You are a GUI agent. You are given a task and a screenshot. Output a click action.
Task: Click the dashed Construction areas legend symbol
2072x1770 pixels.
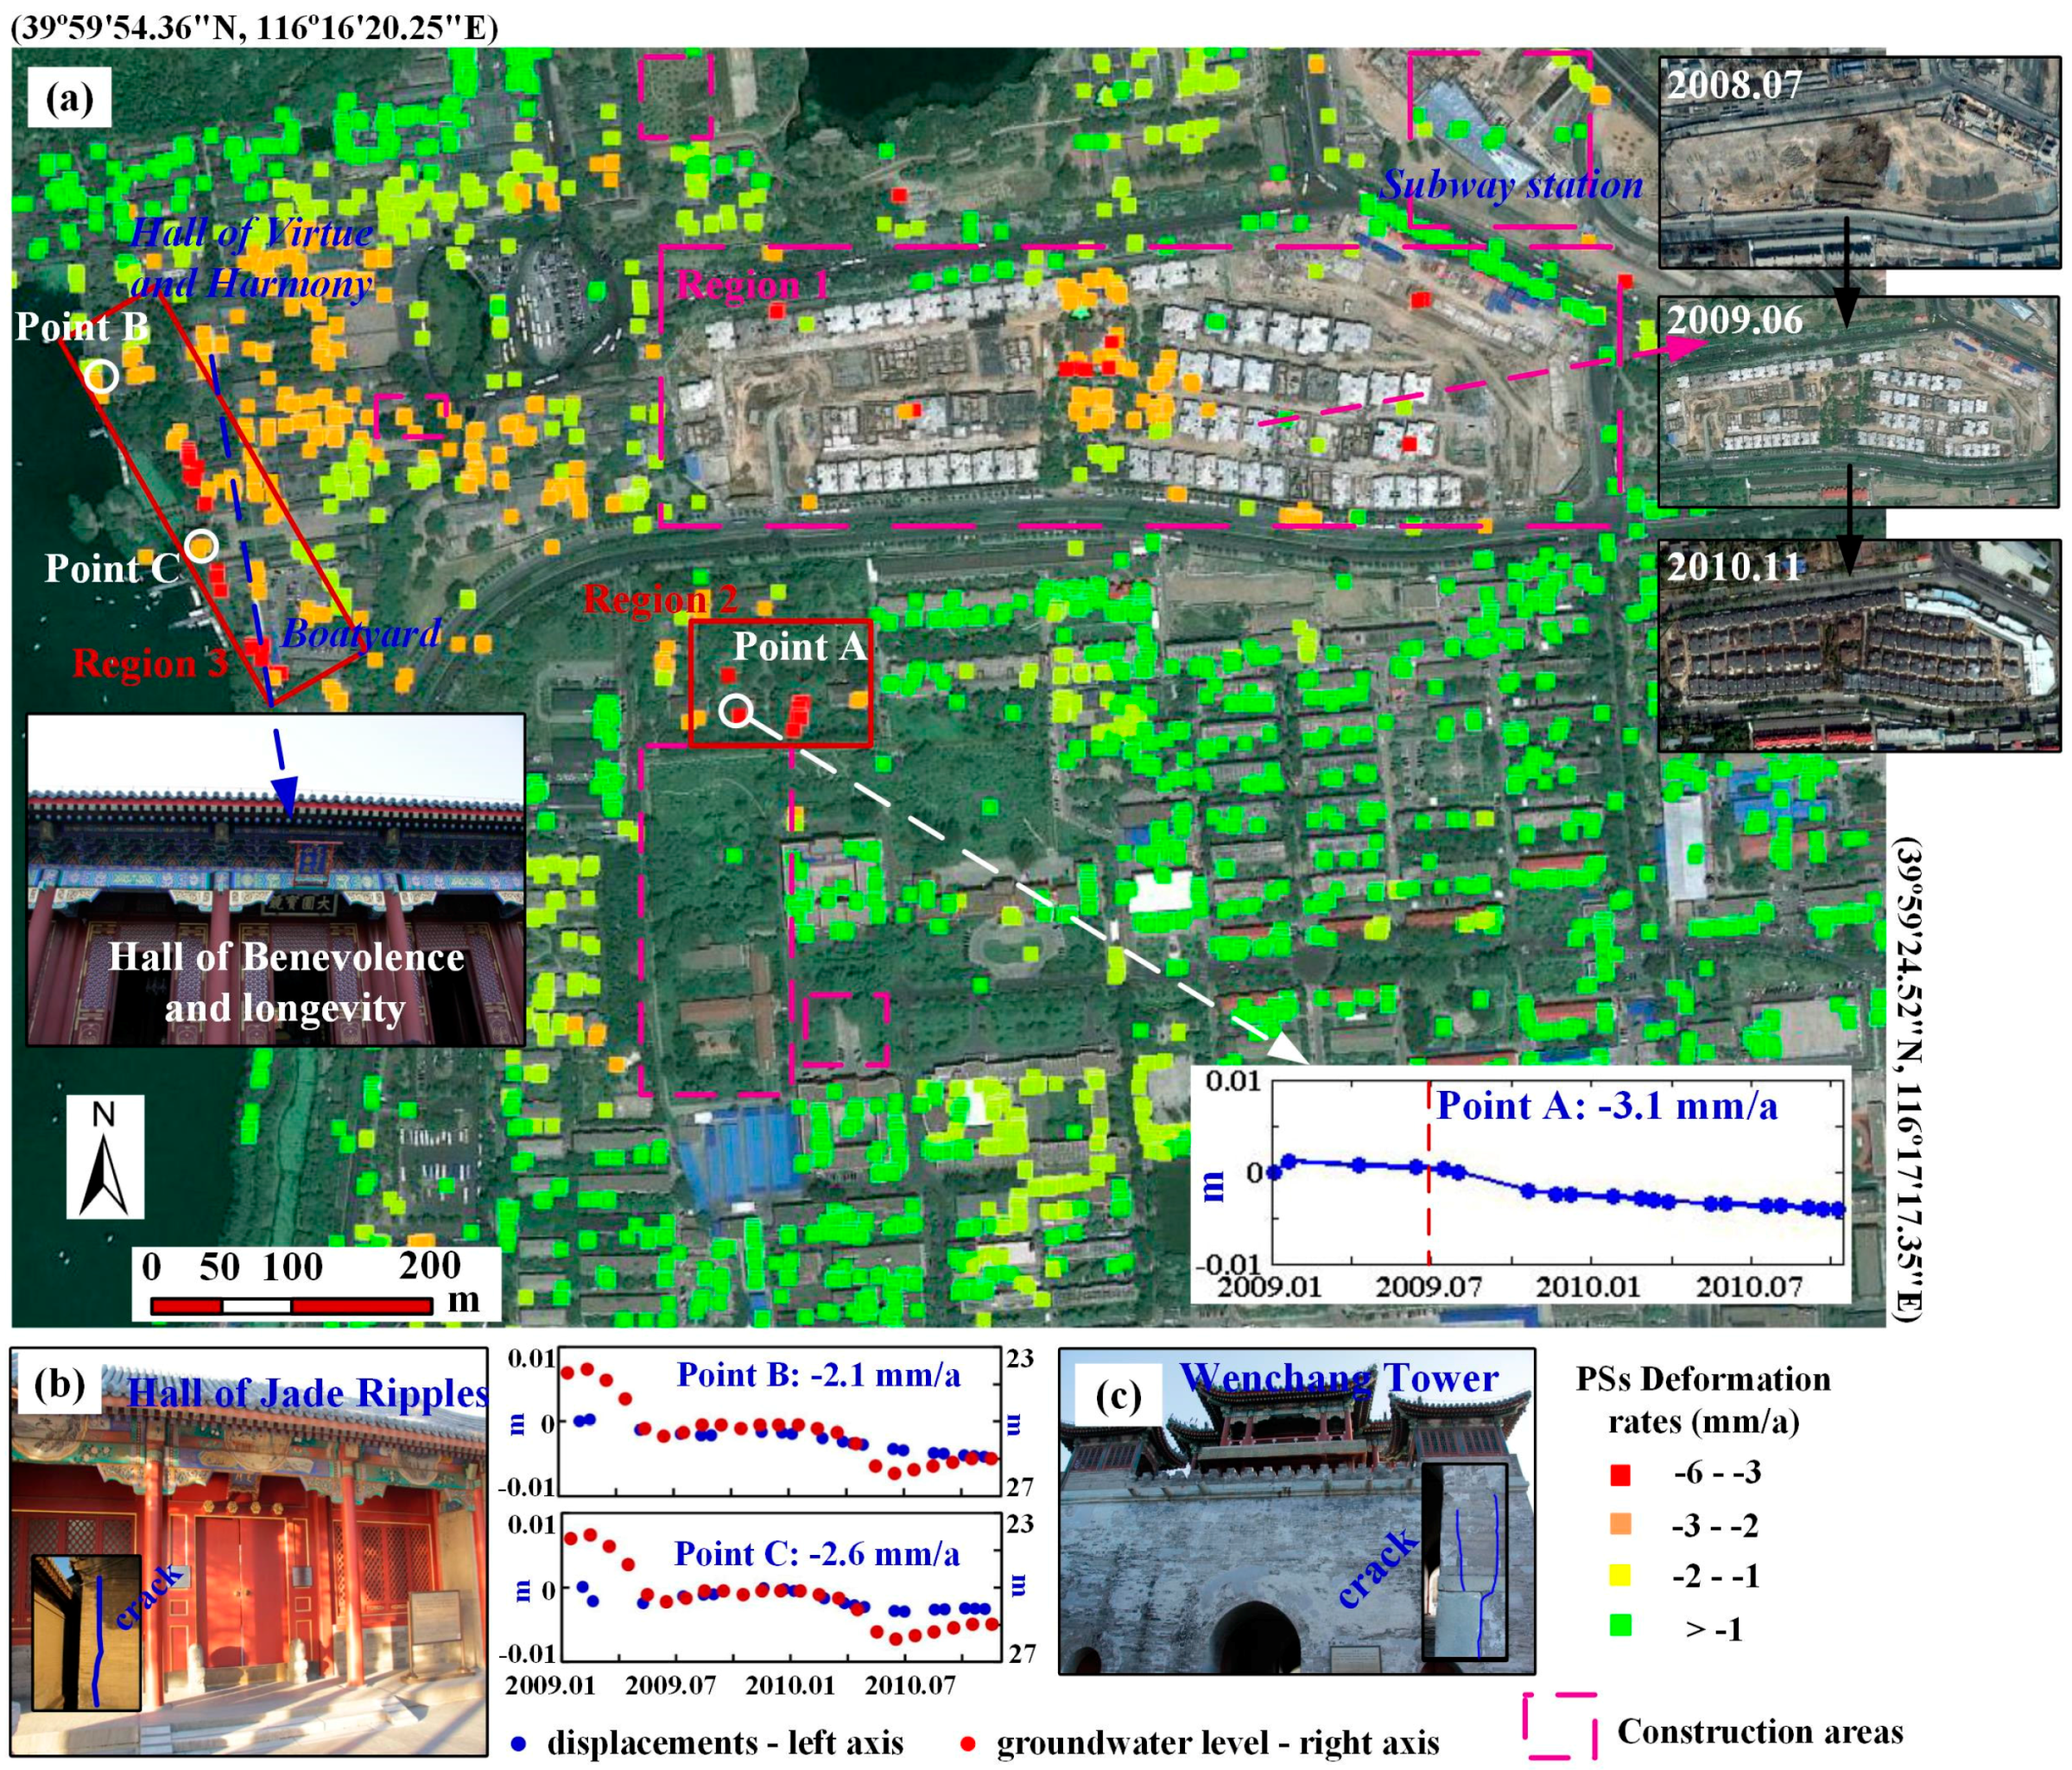coord(1559,1726)
